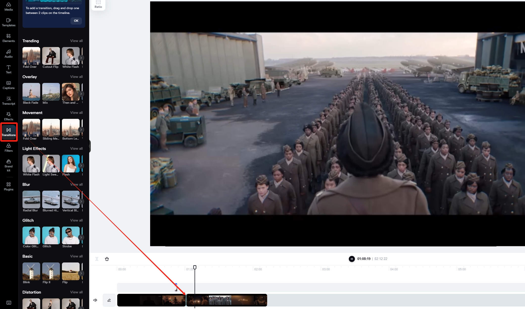Screen dimensions: 525x309
Task: Open the Filters panel
Action: click(9, 148)
